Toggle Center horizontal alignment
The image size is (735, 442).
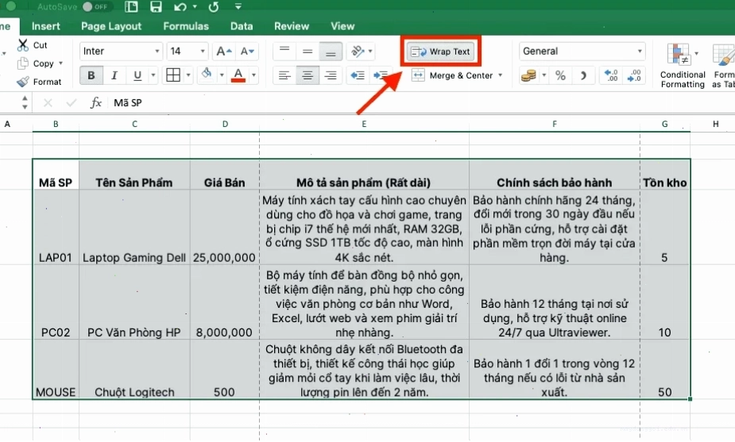[x=308, y=75]
